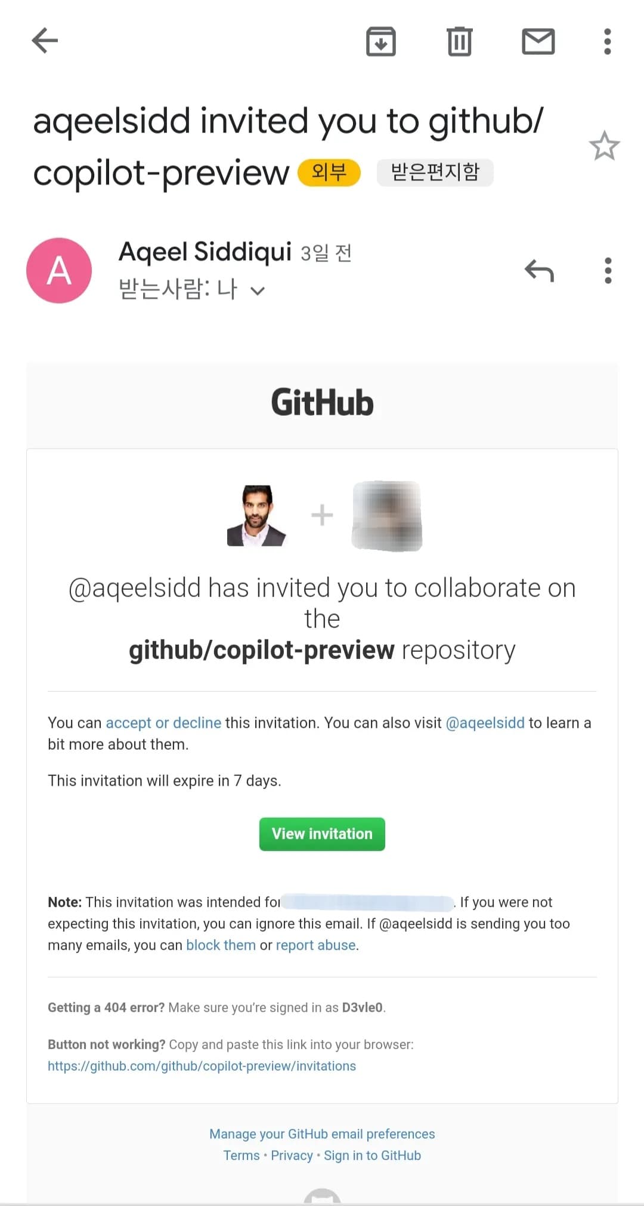Screen dimensions: 644x1206
Task: Mark email as unread with envelope icon
Action: click(x=538, y=42)
